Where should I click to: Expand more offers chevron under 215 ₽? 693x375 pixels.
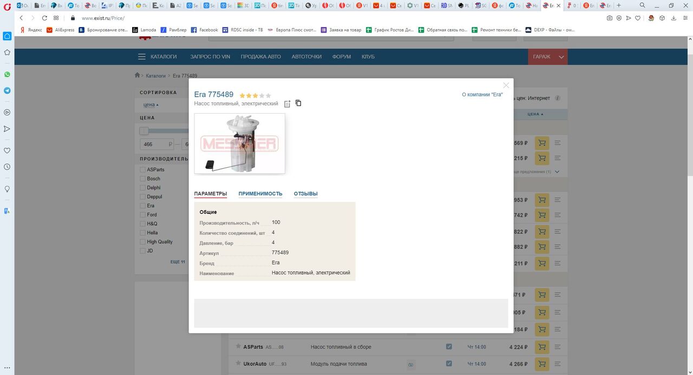pos(557,172)
